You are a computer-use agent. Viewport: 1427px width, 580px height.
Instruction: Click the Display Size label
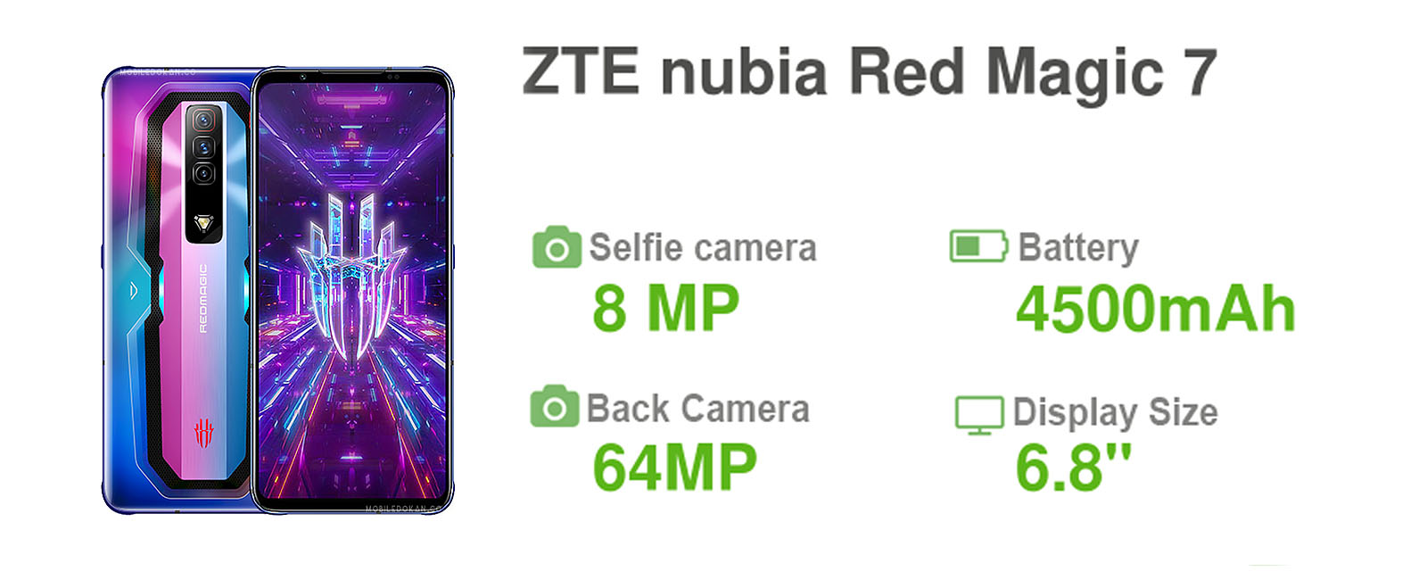(1115, 413)
